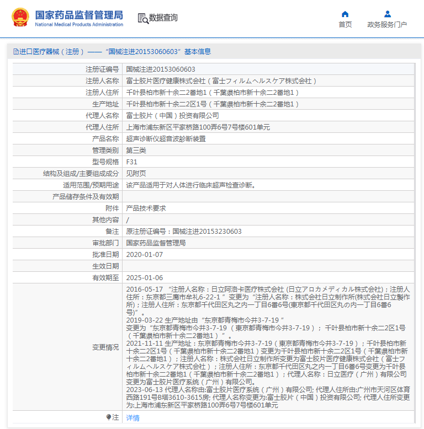Click the 产品储存条件及有效期 label
424x429 pixels.
pos(86,197)
